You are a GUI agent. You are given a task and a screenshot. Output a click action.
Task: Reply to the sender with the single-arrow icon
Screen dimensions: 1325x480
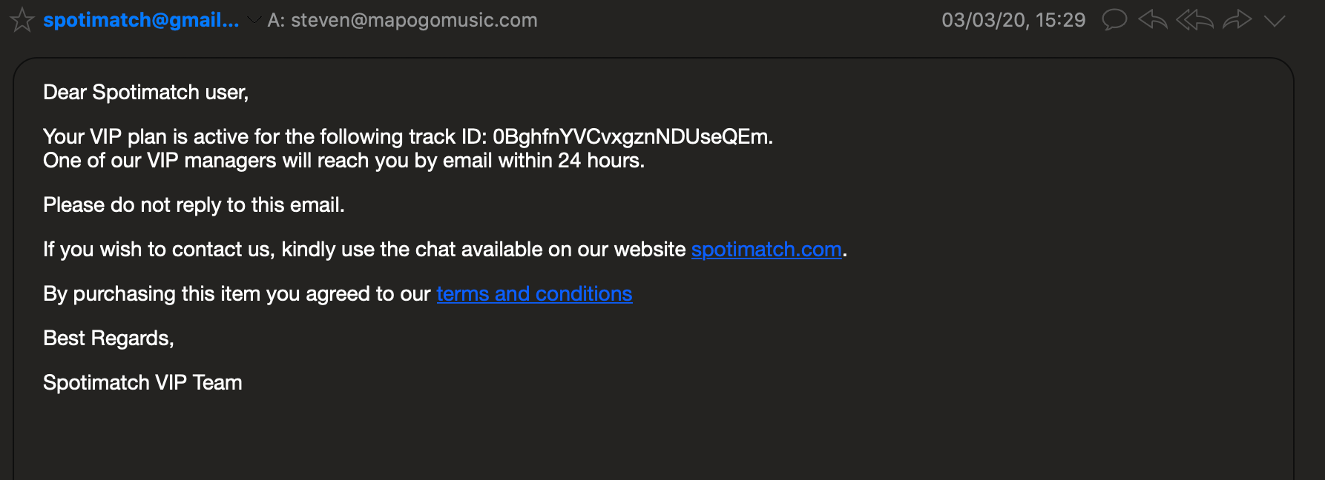(x=1153, y=19)
